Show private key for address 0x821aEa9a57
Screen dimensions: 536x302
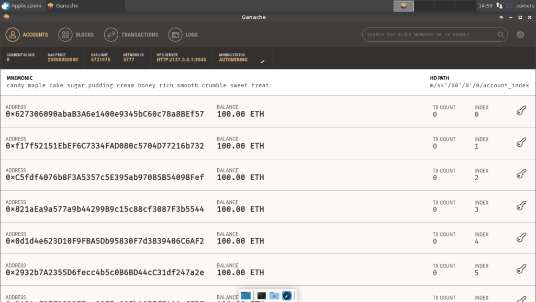click(x=521, y=206)
